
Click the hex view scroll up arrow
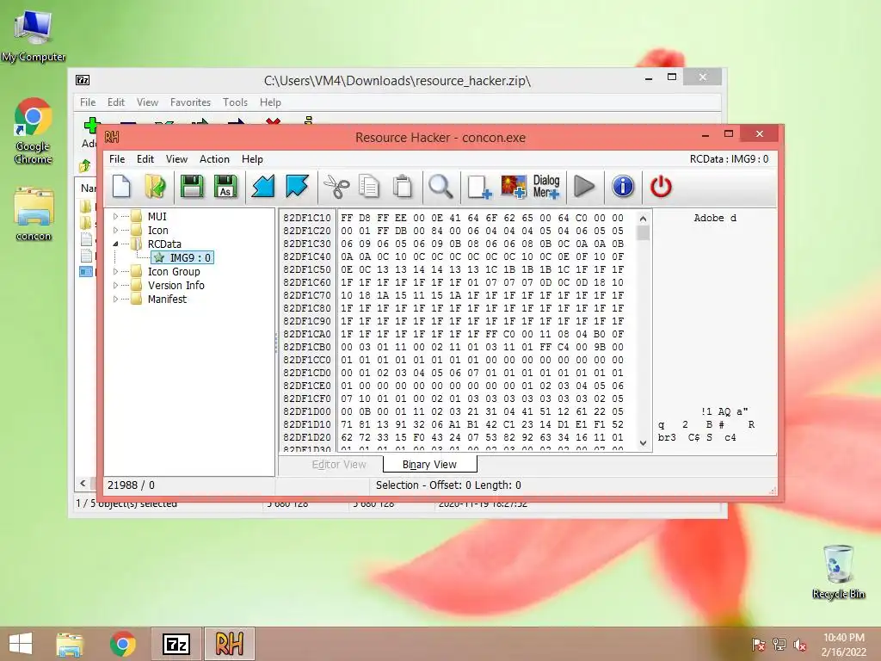tap(644, 218)
